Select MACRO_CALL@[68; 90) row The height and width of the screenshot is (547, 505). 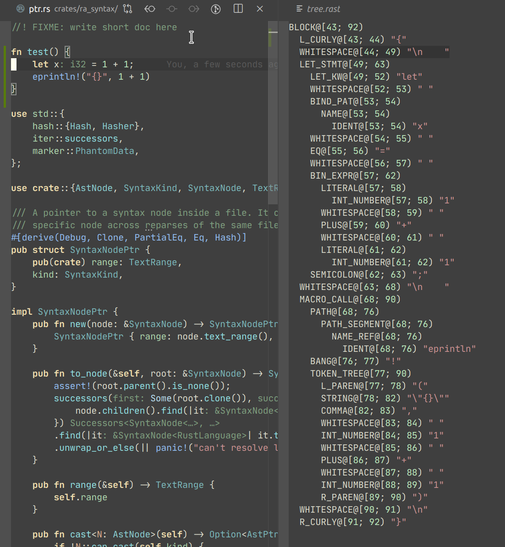[350, 299]
